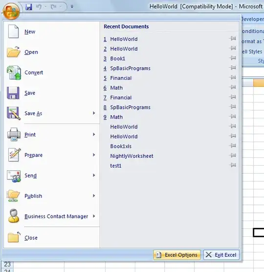264x272 pixels.
Task: Pin recent document 2 HelloWorld
Action: point(232,48)
